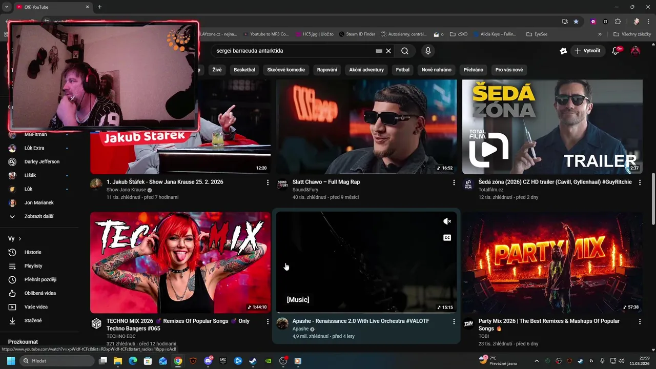656x369 pixels.
Task: Toggle captions on Apashe preview
Action: pos(447,238)
